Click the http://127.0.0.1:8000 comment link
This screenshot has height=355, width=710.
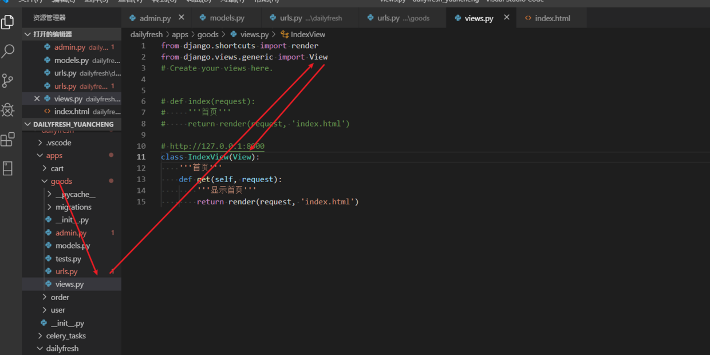(217, 146)
